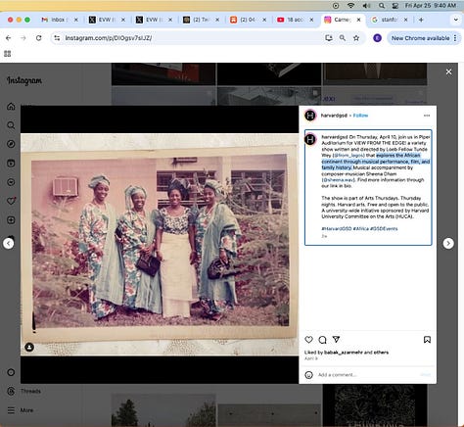
Task: Open the Instagram Search sidebar icon
Action: point(11,125)
